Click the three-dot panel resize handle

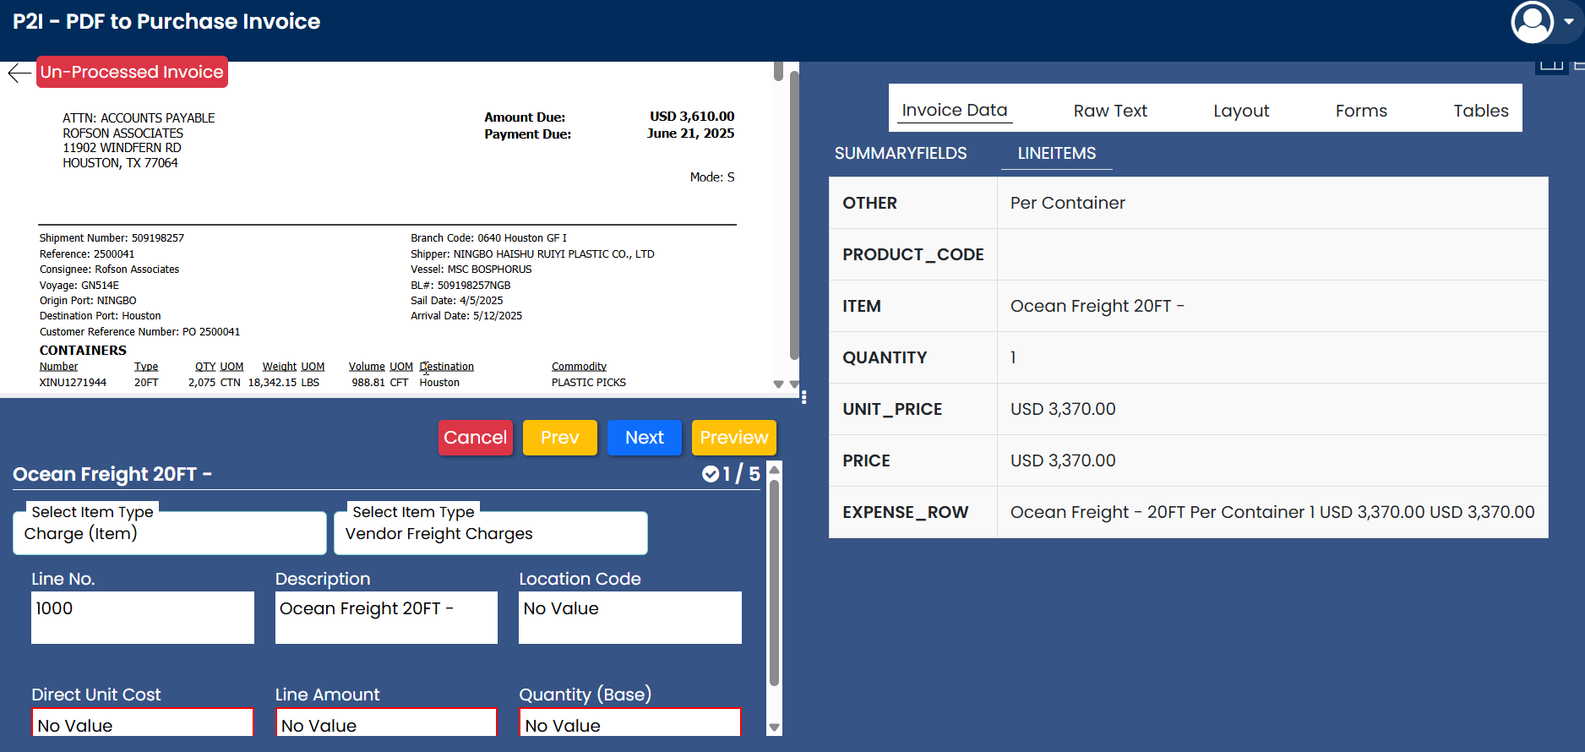(x=803, y=397)
